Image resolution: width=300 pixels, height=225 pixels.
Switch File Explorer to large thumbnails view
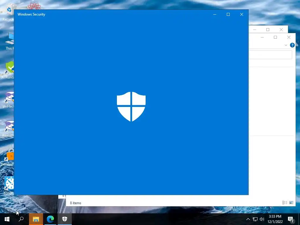[x=291, y=203]
